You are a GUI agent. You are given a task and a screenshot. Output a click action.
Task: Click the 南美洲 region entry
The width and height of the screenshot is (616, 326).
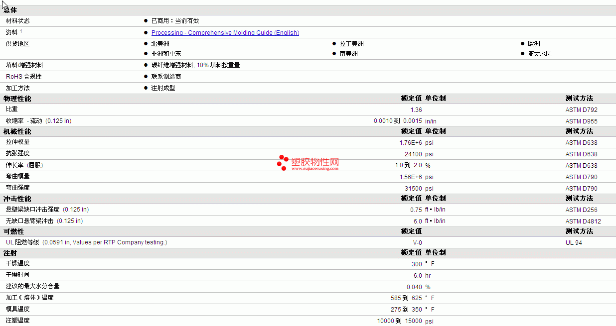pyautogui.click(x=349, y=54)
